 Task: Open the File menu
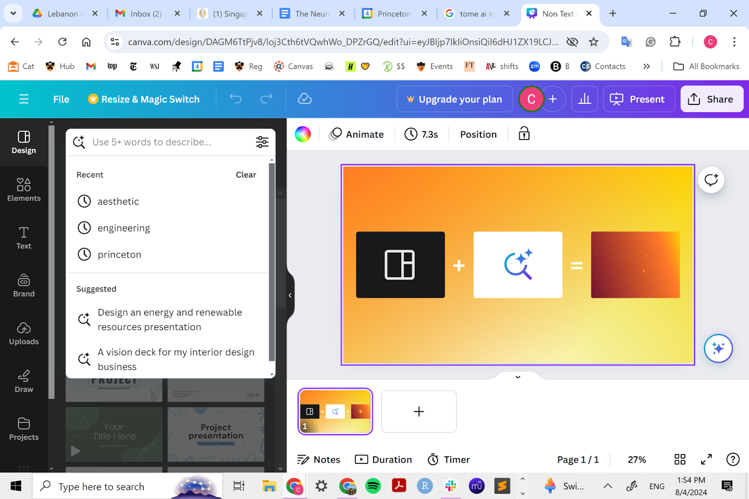pos(61,99)
